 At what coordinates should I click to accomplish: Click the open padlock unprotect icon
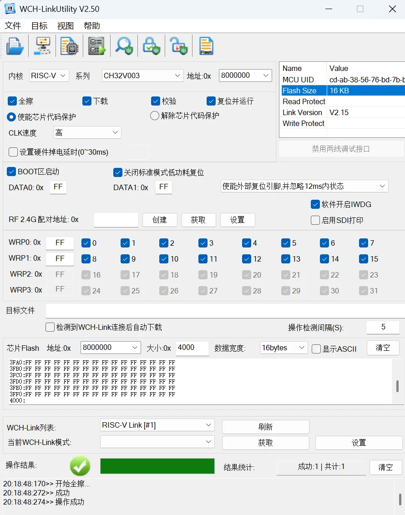tap(178, 46)
